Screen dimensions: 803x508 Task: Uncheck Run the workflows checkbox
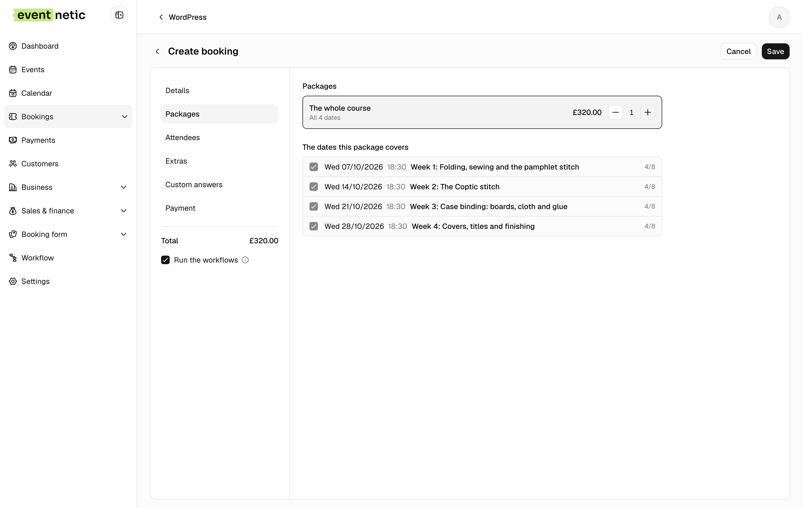tap(165, 260)
